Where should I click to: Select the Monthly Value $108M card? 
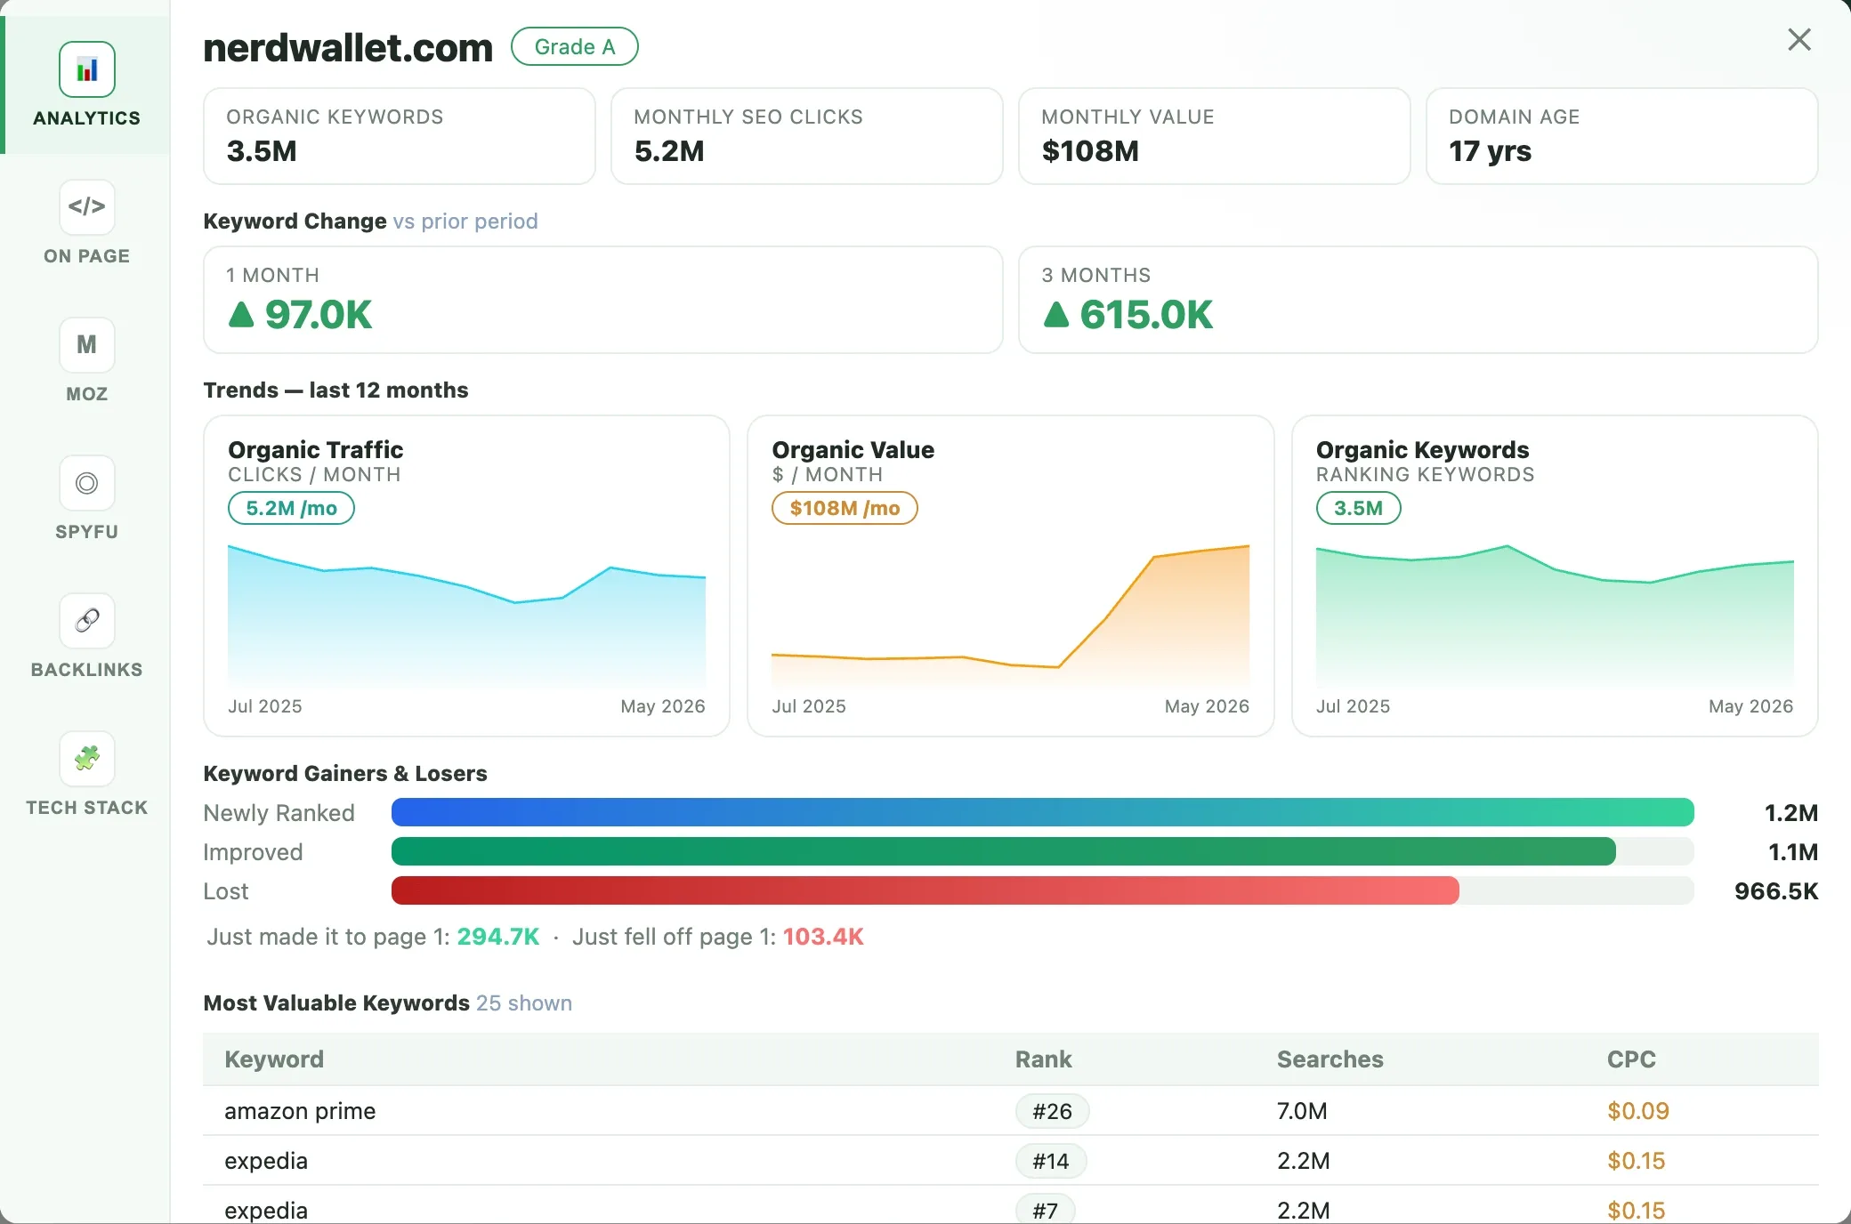point(1215,136)
